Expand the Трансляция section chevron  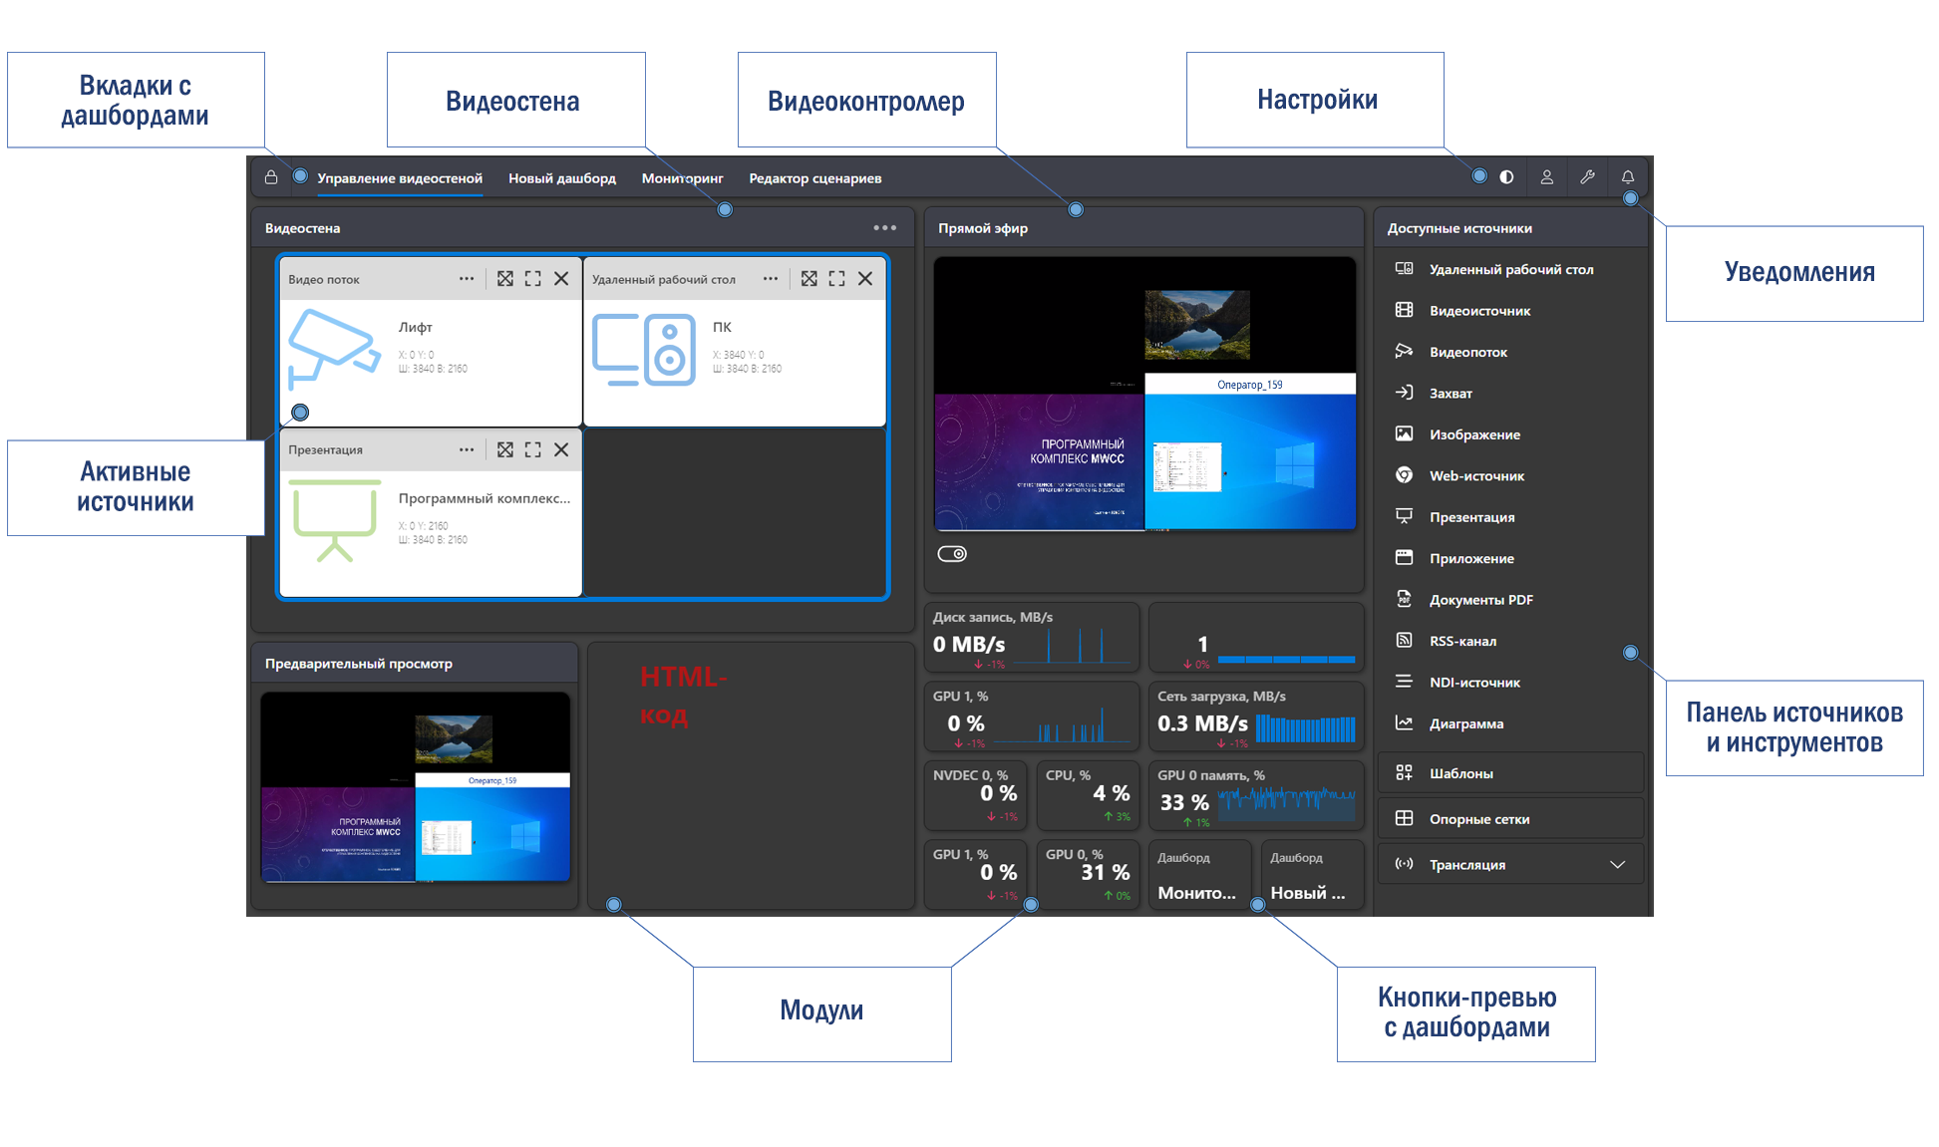[1617, 865]
